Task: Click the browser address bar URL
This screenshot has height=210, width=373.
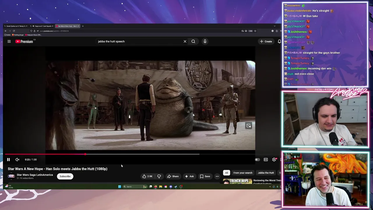Action: click(54, 31)
